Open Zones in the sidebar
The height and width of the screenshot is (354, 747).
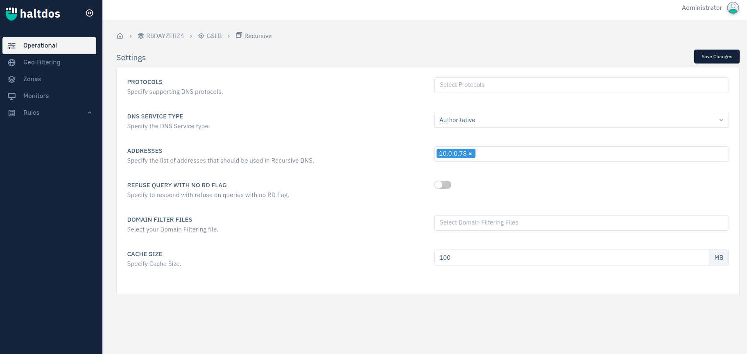point(49,79)
